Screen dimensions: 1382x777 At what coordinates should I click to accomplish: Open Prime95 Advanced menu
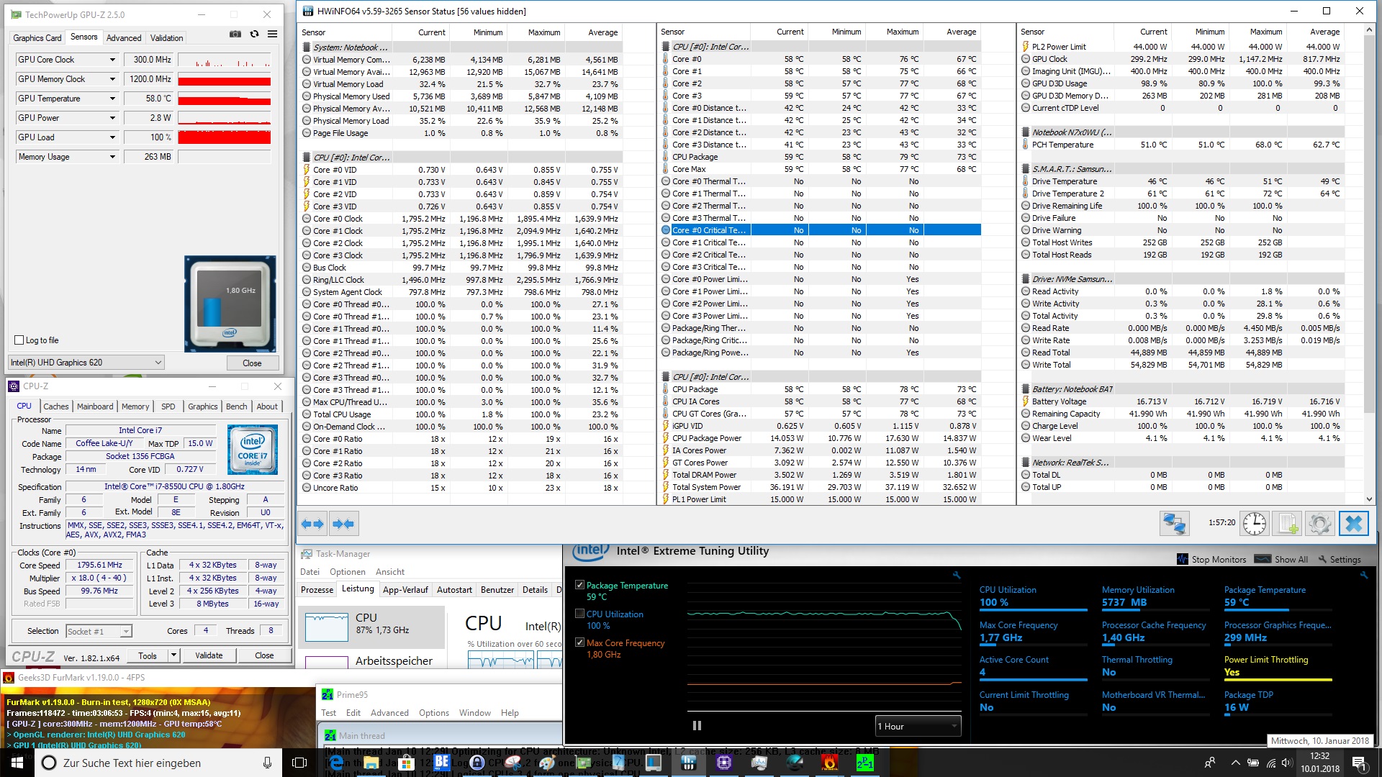tap(389, 713)
